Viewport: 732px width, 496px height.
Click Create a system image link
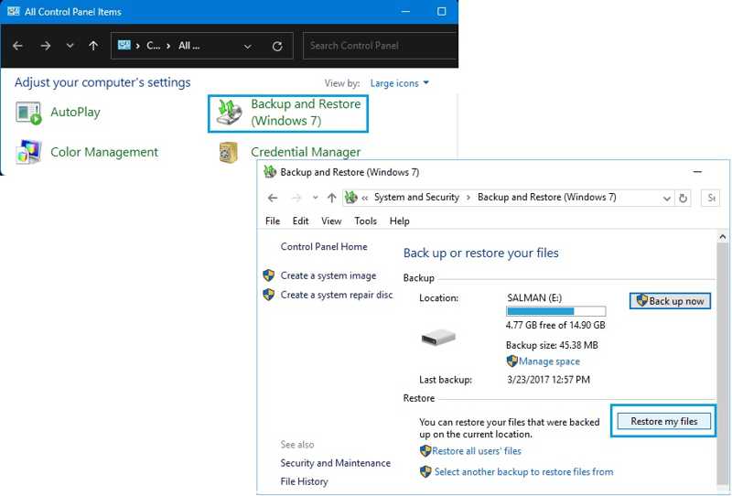click(328, 275)
